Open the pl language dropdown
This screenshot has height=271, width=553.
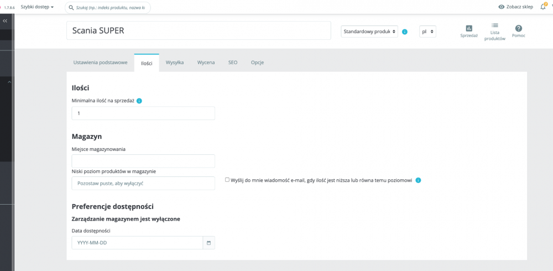coord(428,32)
